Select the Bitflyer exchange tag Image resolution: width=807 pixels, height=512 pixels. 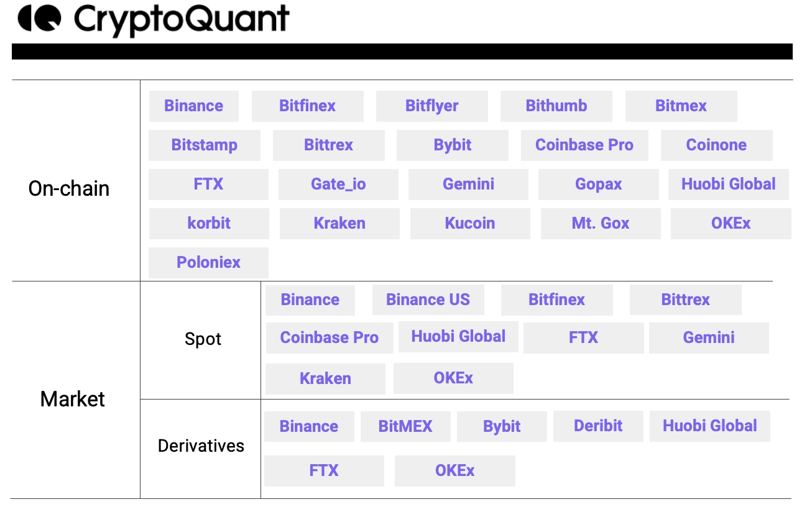pos(431,106)
